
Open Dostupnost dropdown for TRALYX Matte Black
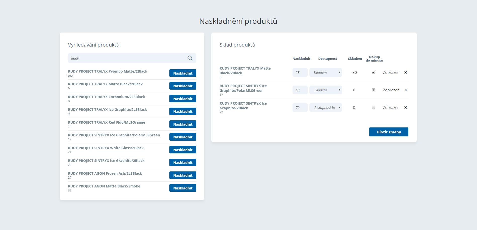click(x=325, y=73)
